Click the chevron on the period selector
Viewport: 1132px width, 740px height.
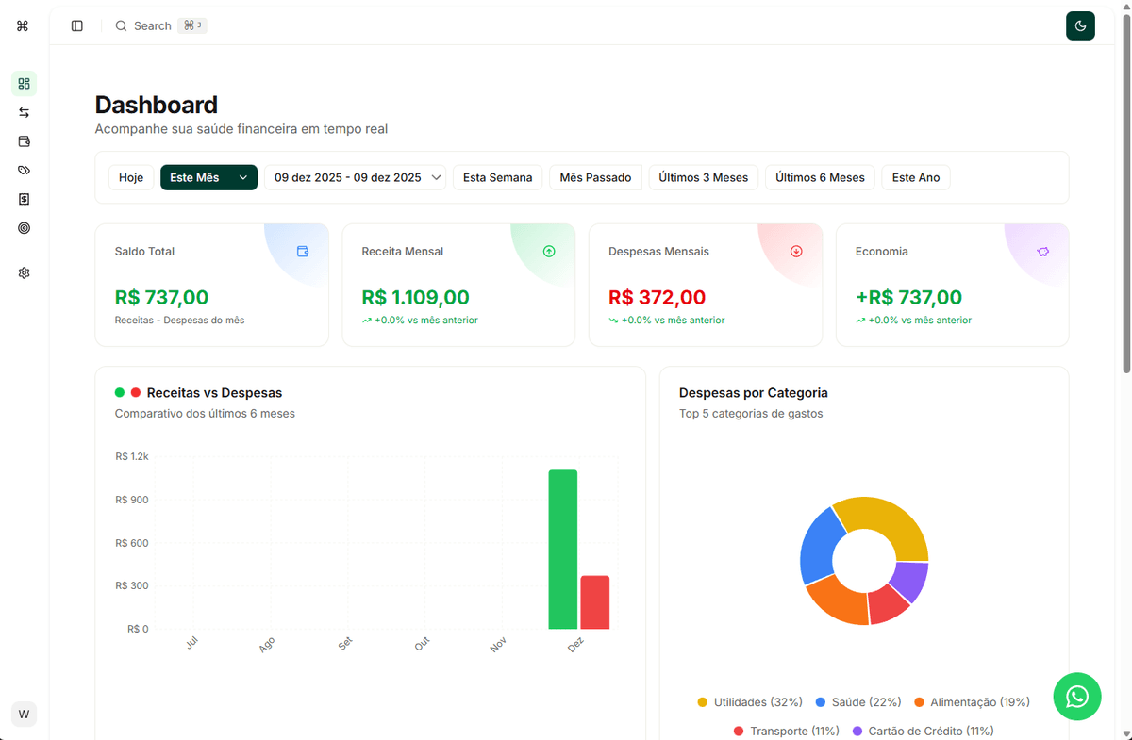(244, 177)
